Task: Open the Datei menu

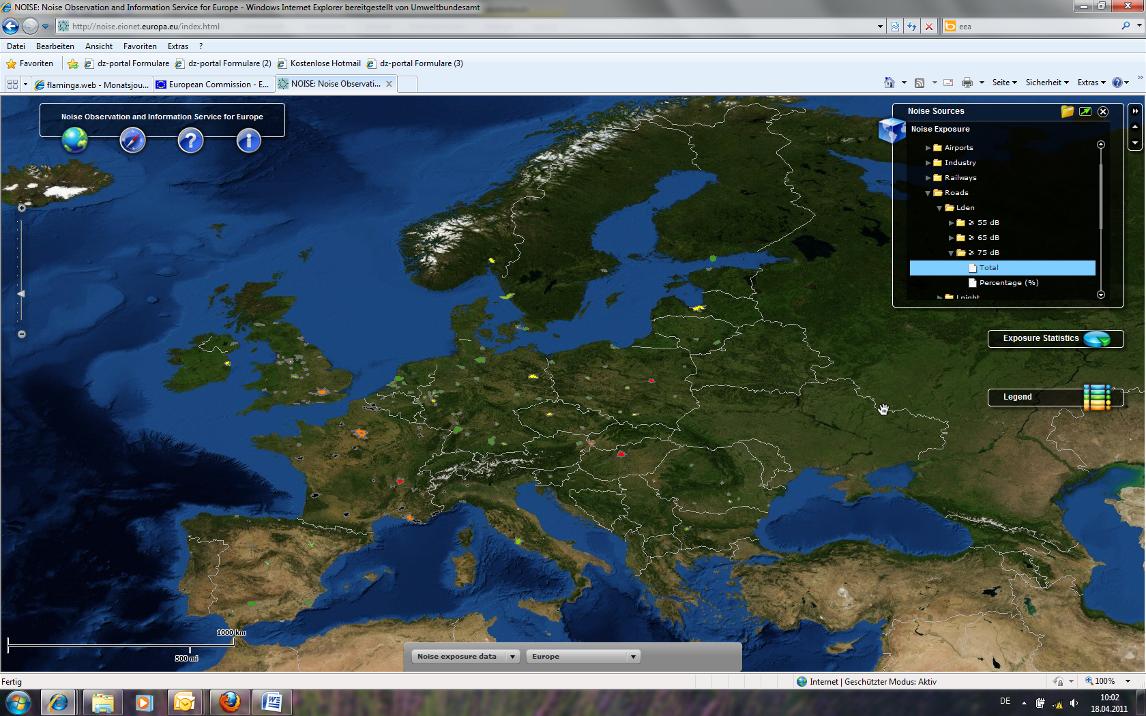Action: pos(16,46)
